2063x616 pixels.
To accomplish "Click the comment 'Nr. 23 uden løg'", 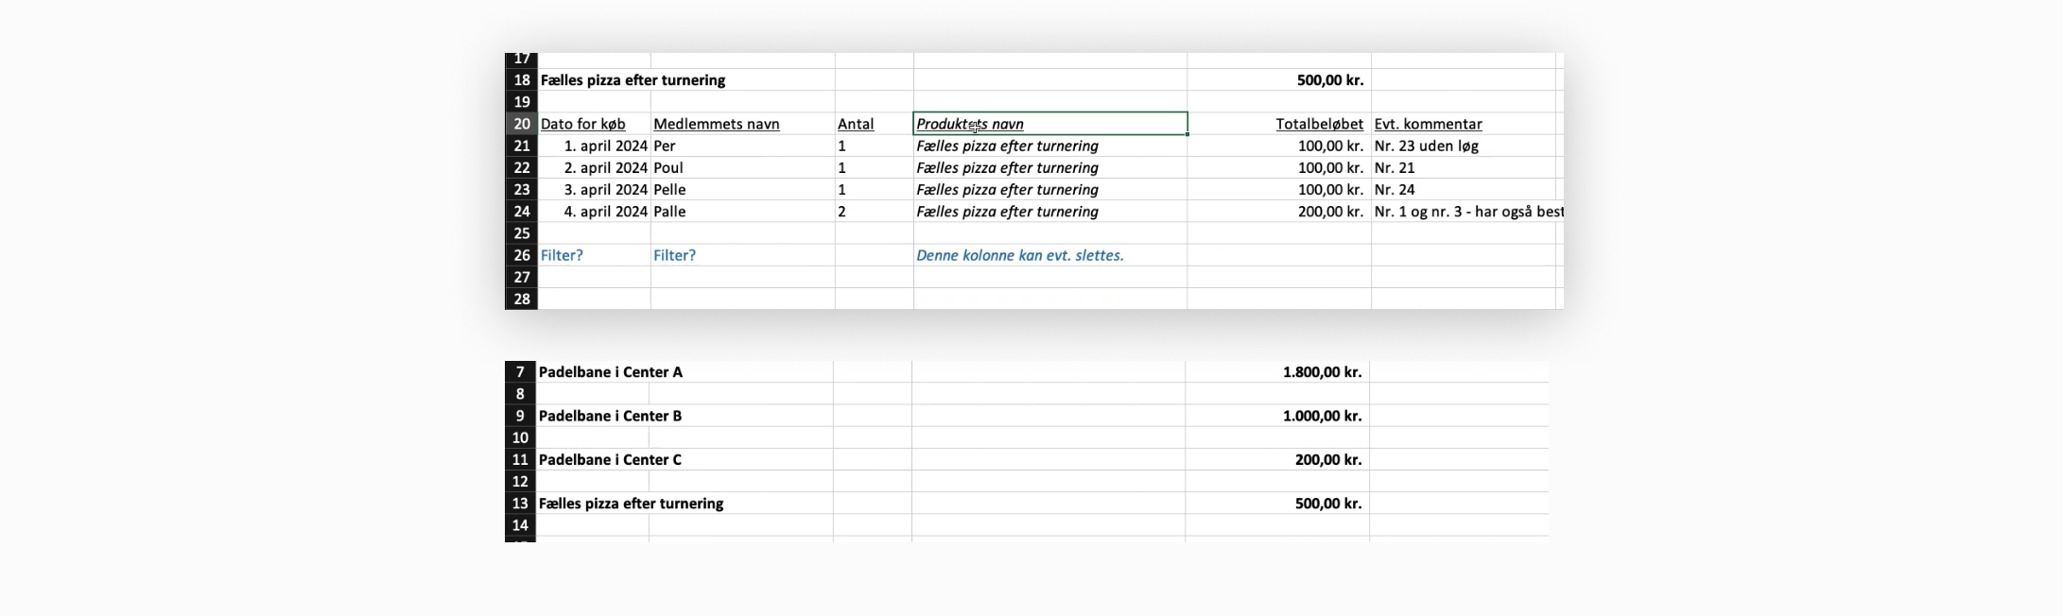I will (1426, 146).
